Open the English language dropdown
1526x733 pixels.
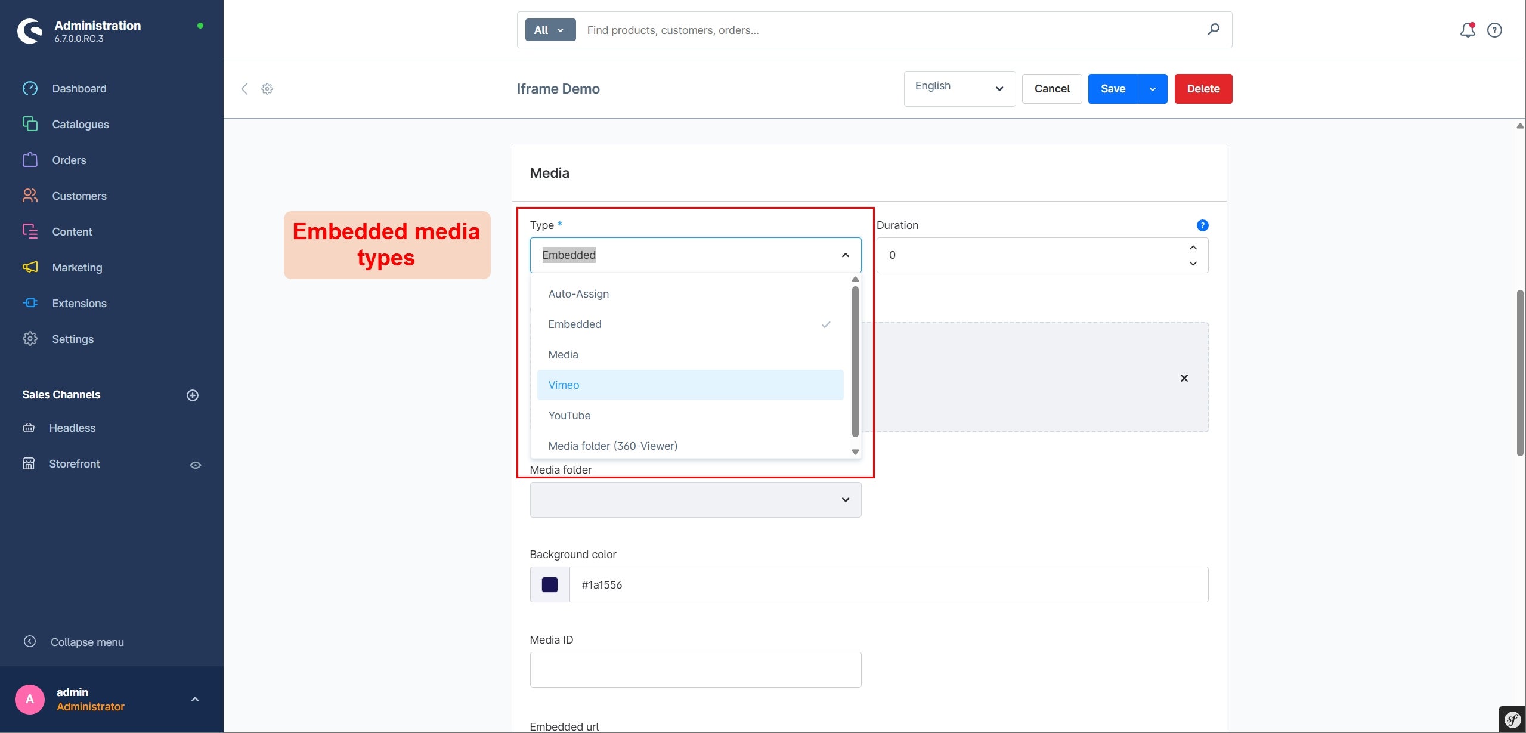click(x=959, y=89)
